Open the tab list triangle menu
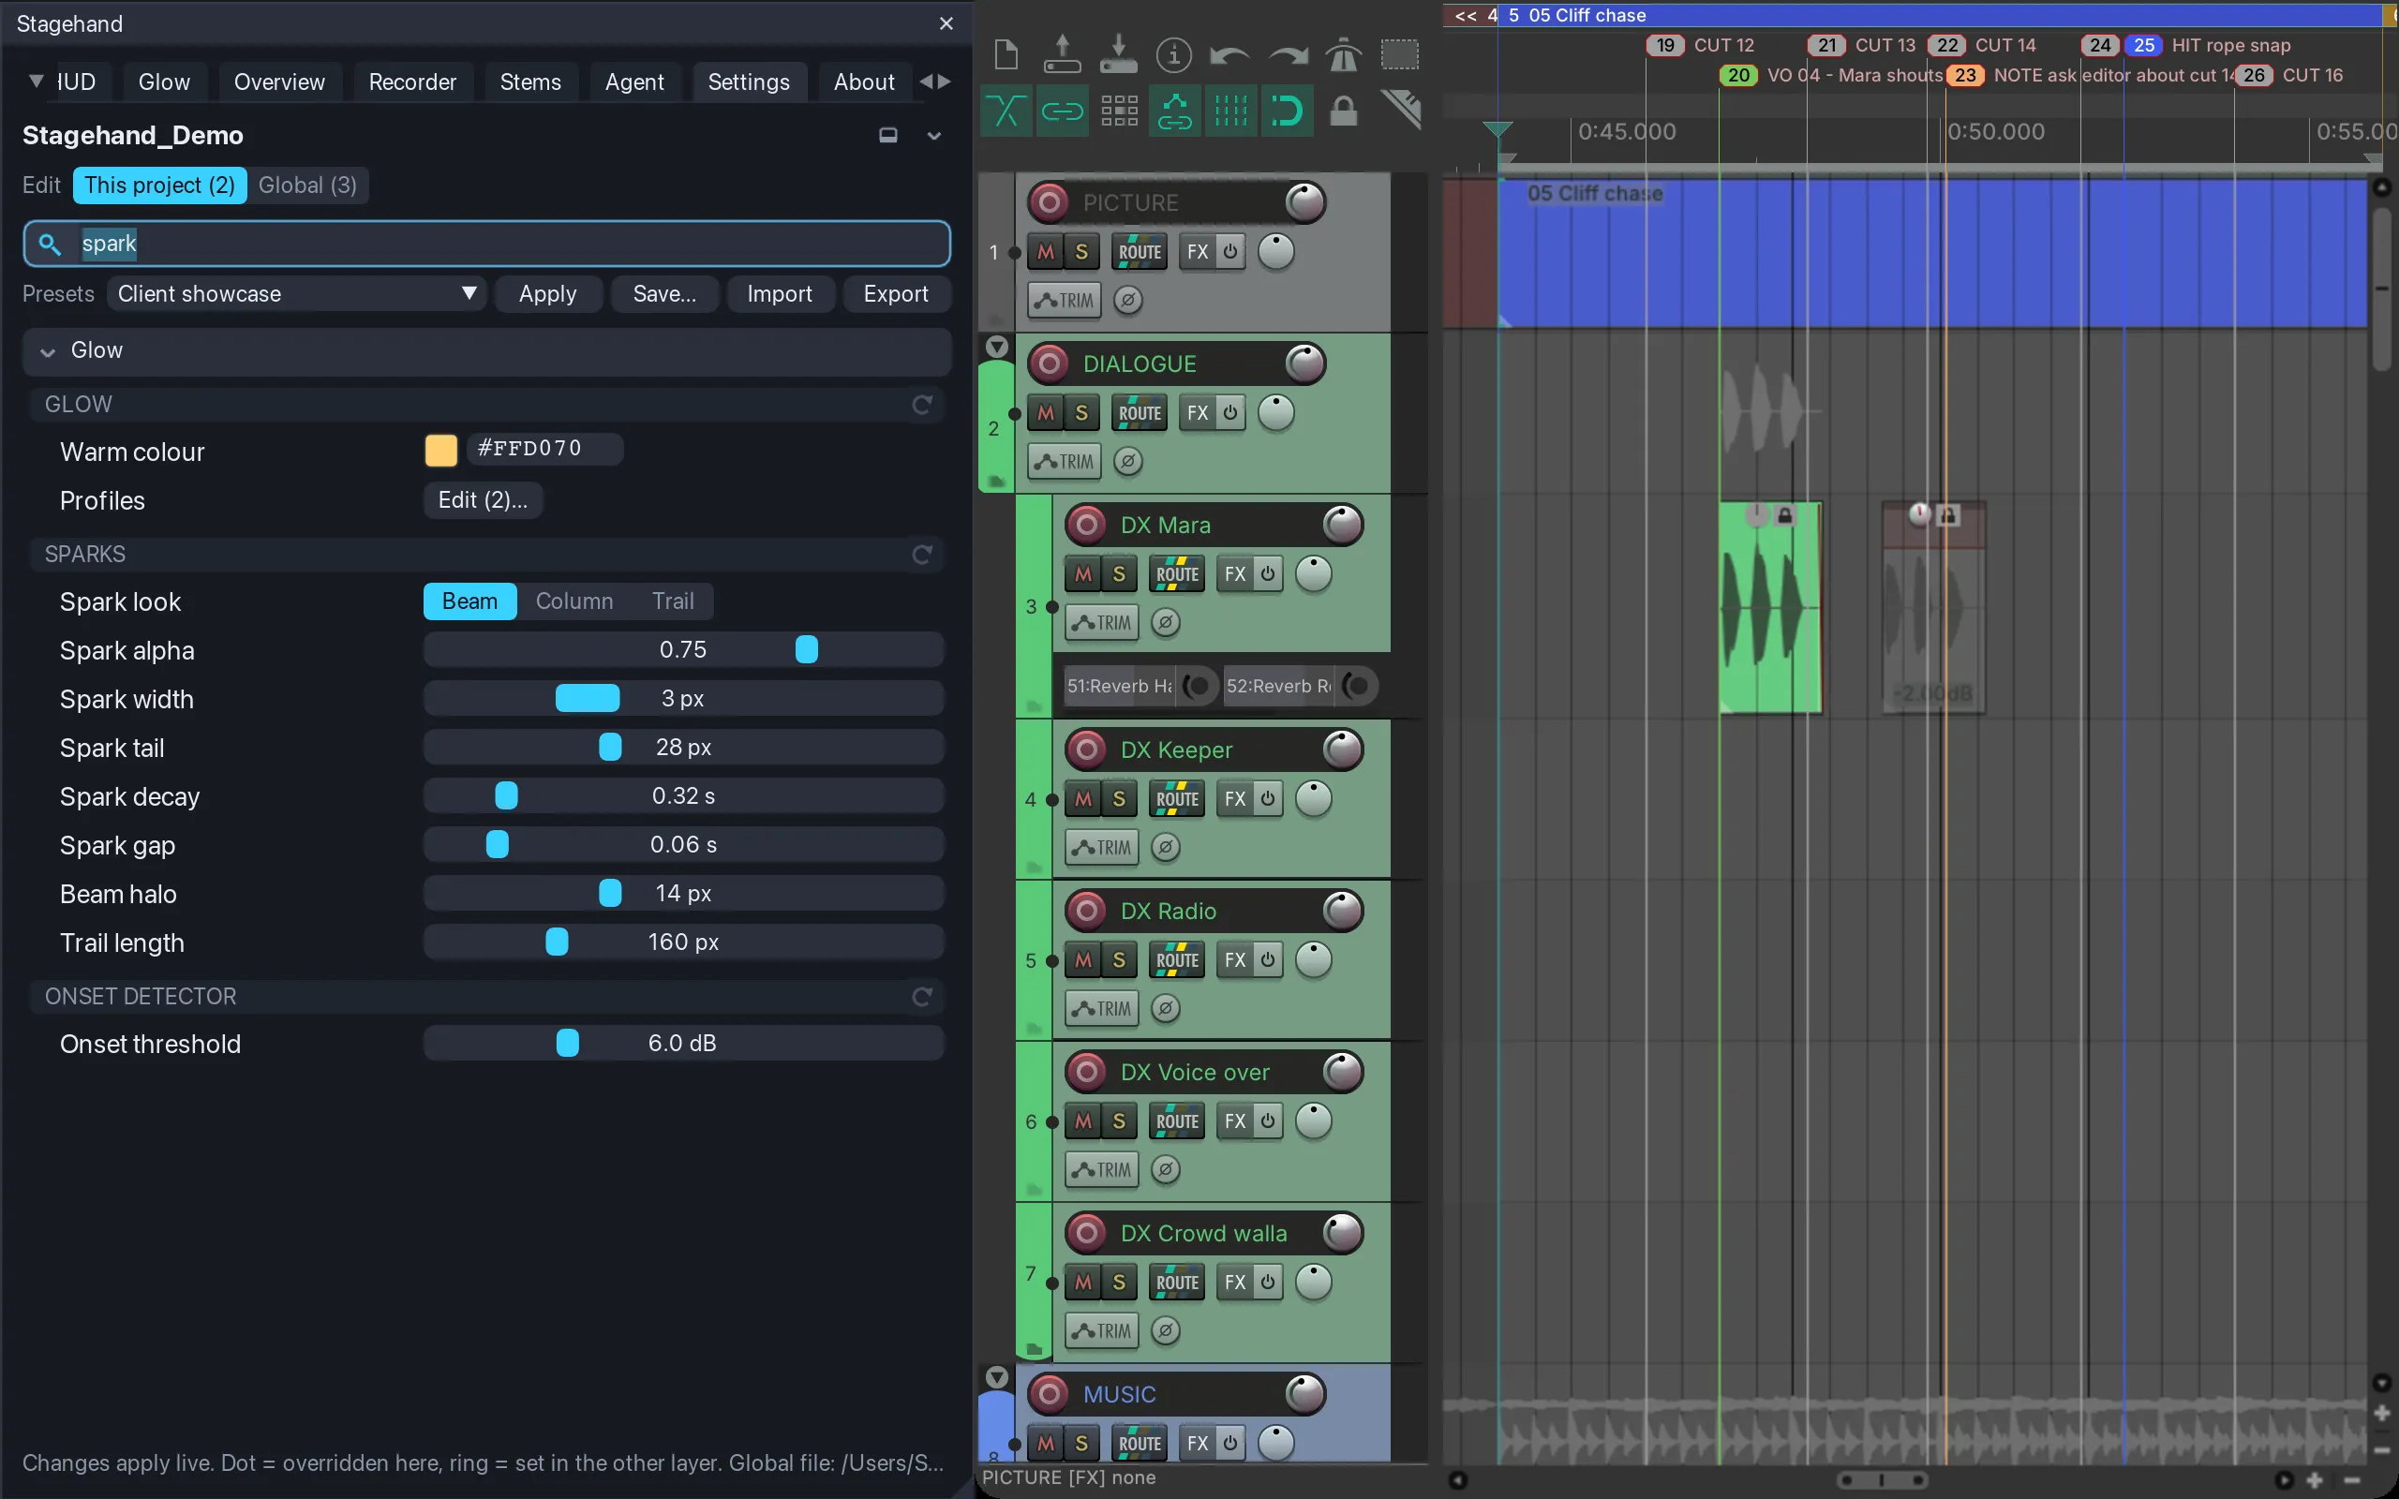 point(36,82)
